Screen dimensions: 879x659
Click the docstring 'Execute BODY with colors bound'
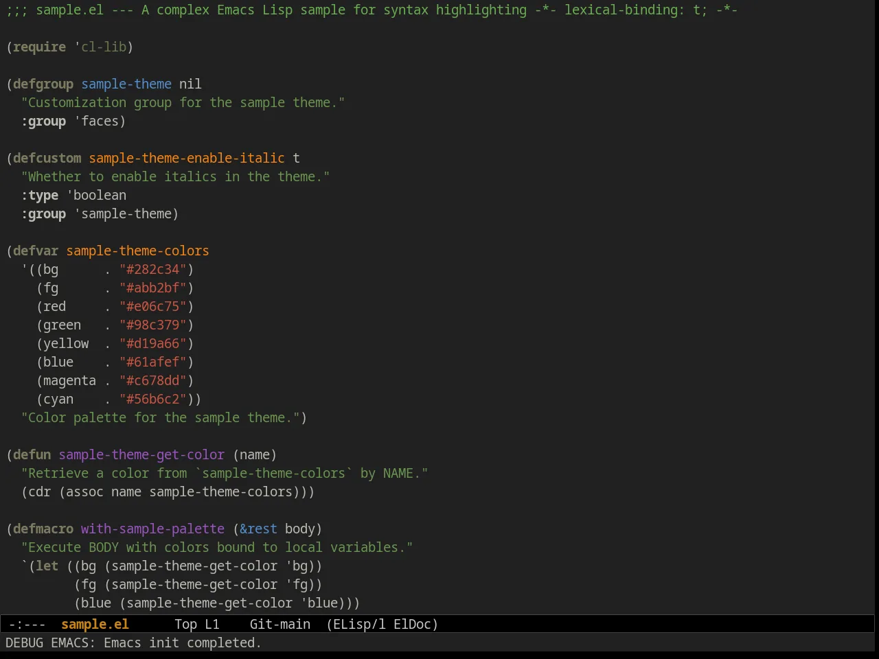point(217,547)
